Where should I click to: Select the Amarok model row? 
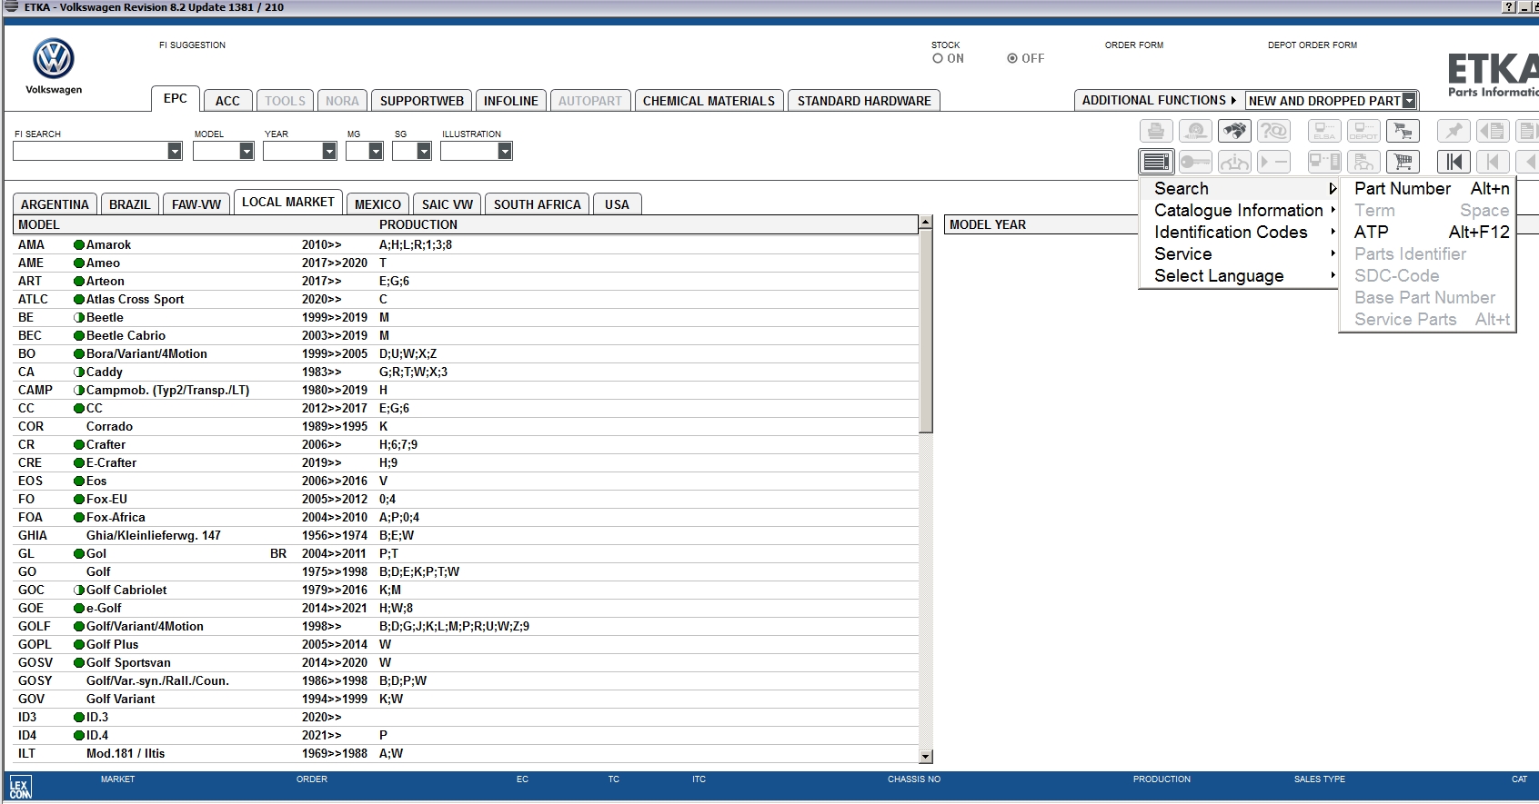click(x=466, y=244)
